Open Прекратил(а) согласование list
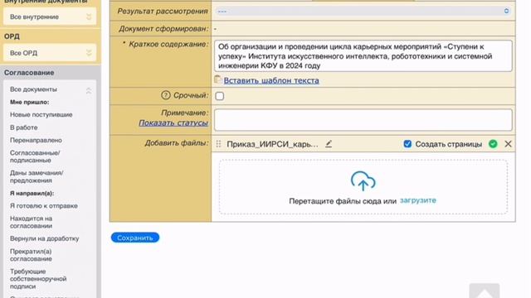 tap(31, 255)
